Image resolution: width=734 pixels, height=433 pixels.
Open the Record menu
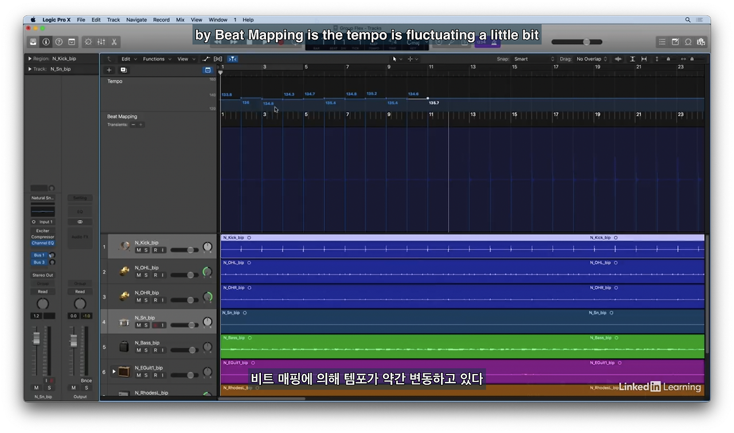pos(161,19)
